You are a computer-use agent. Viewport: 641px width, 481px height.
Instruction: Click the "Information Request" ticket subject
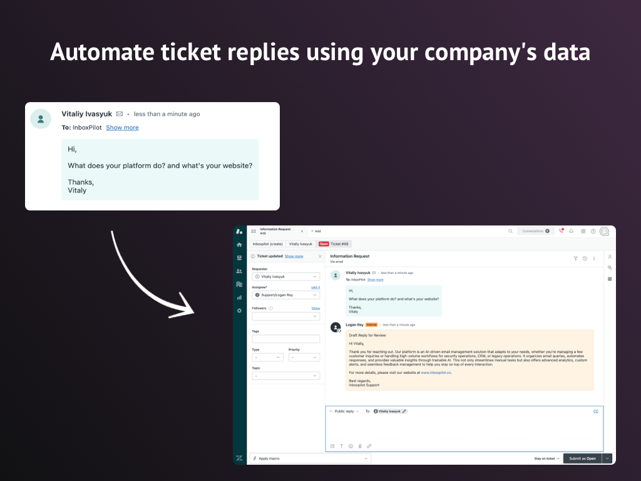click(x=350, y=256)
